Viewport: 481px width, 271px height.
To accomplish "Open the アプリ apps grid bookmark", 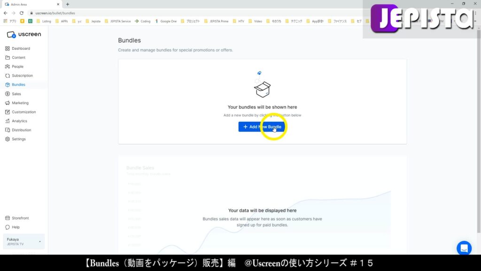I will 10,21.
